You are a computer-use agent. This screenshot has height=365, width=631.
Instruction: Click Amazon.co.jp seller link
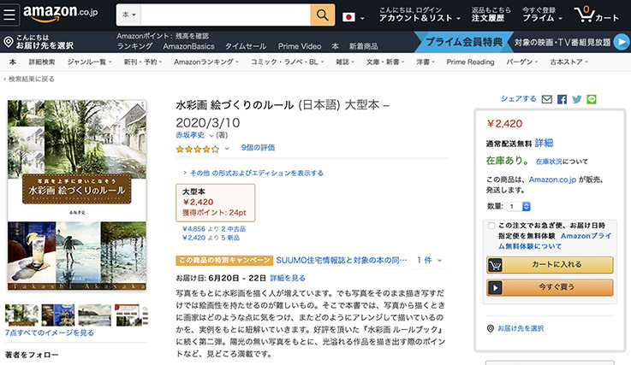(552, 180)
